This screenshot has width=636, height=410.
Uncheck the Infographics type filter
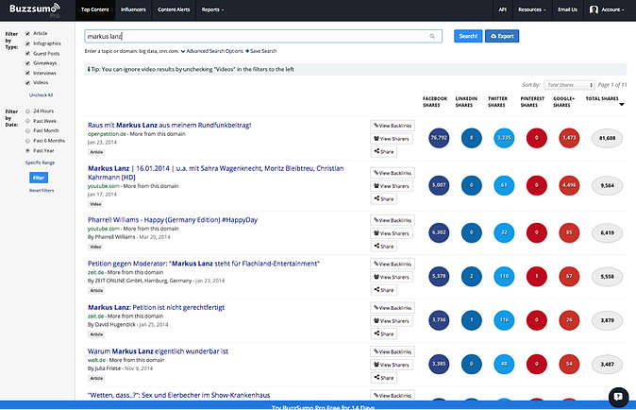(x=27, y=43)
